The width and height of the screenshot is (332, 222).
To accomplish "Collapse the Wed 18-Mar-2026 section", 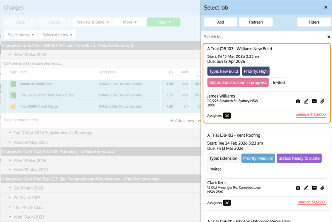I will pyautogui.click(x=10, y=55).
